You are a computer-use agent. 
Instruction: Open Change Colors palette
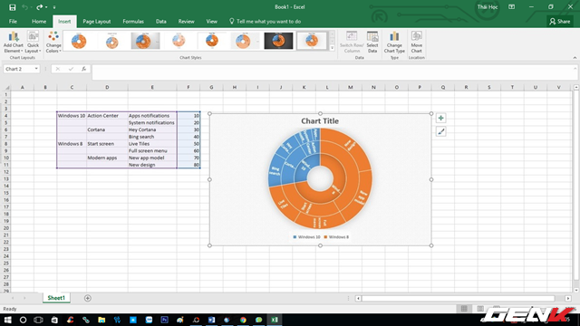pyautogui.click(x=53, y=42)
